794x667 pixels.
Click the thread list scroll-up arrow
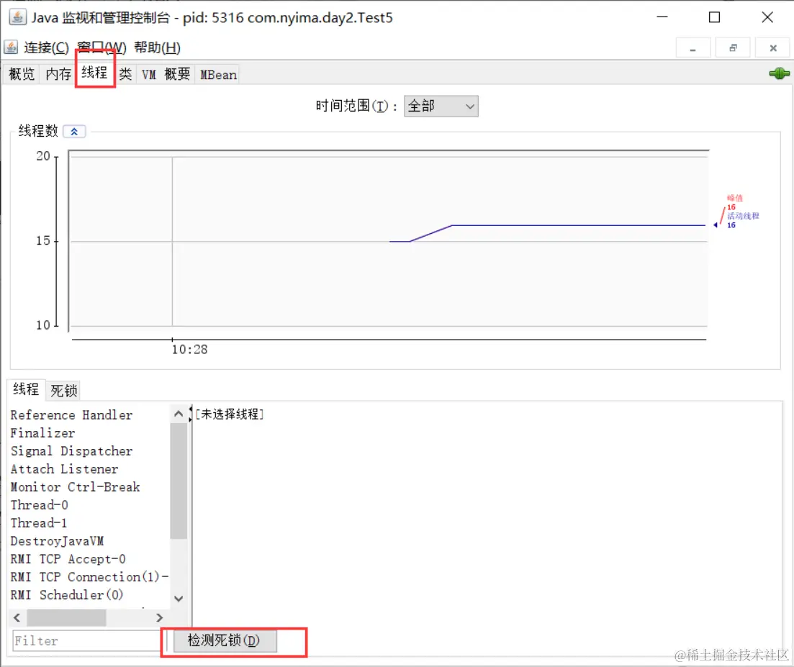point(179,414)
